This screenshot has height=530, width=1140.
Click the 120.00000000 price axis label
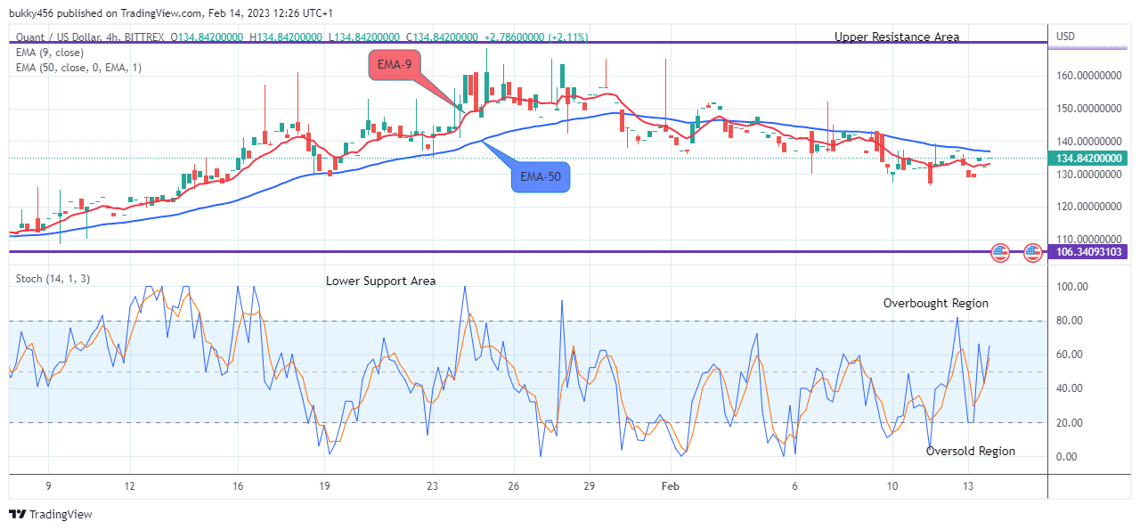(x=1090, y=207)
